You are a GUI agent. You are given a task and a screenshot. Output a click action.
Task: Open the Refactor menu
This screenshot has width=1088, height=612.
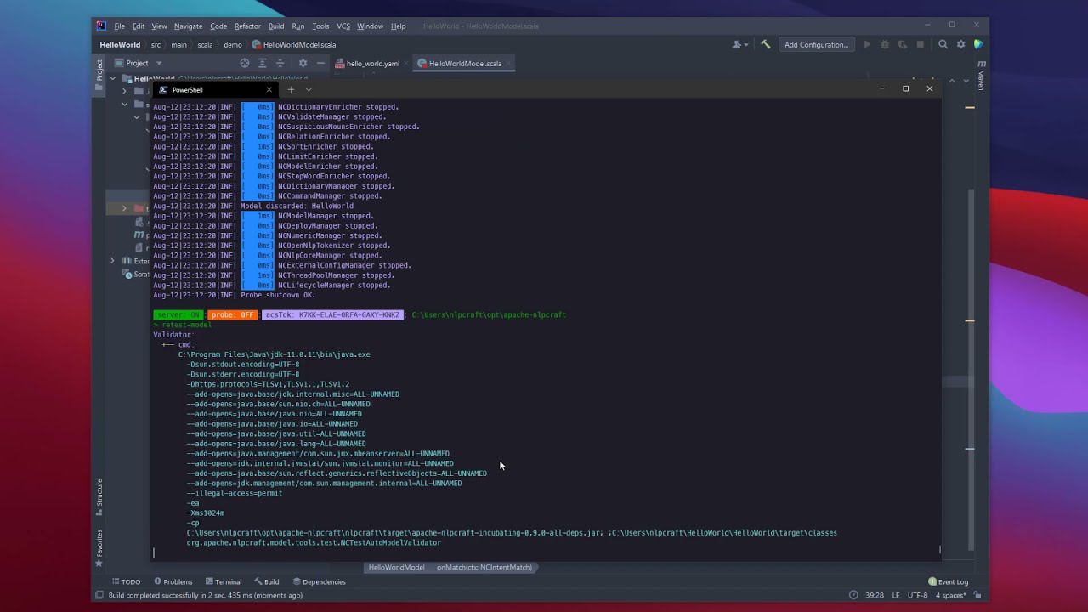[x=247, y=26]
